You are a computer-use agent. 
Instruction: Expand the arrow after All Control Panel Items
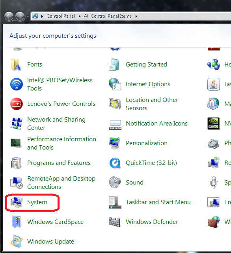point(136,16)
